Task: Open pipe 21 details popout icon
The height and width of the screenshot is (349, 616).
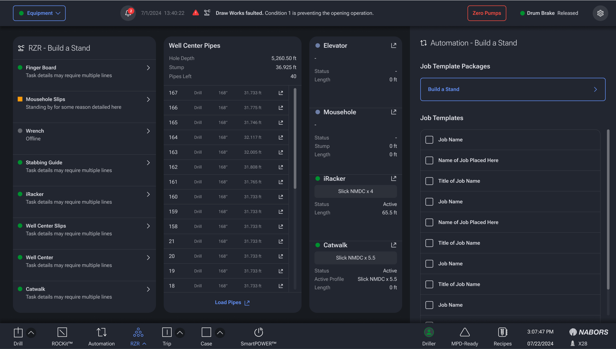Action: coord(281,241)
